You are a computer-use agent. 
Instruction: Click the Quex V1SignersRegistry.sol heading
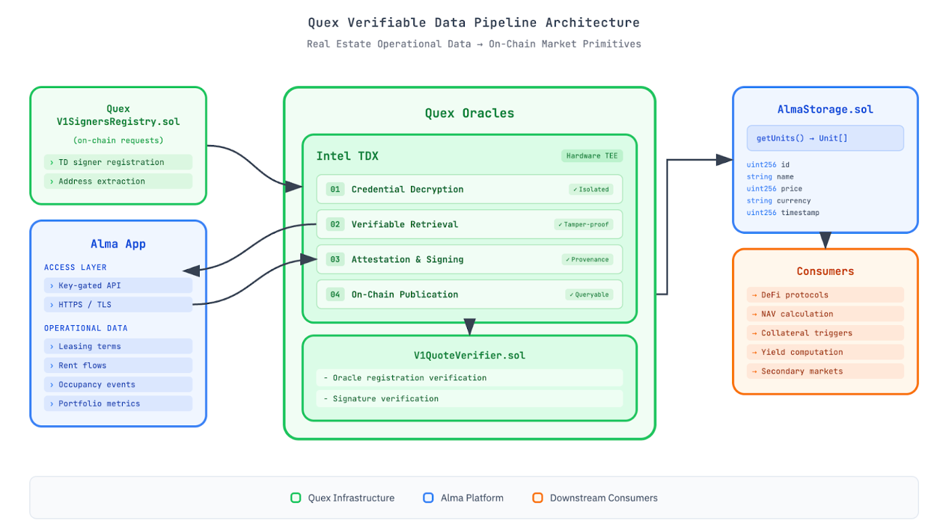coord(118,115)
